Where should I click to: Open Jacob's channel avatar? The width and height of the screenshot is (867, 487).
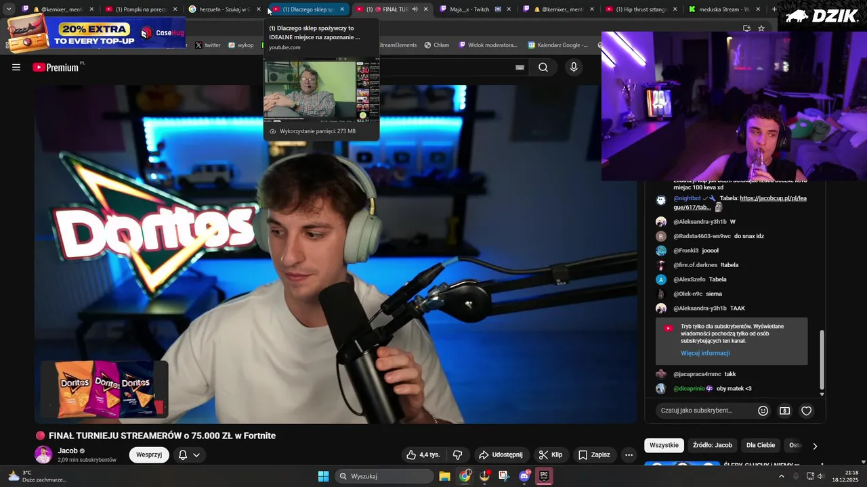pyautogui.click(x=43, y=455)
